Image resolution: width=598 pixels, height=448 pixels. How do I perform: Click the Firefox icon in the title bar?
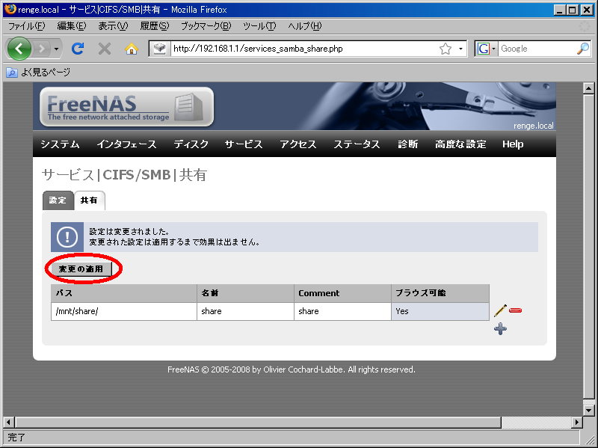[x=10, y=9]
